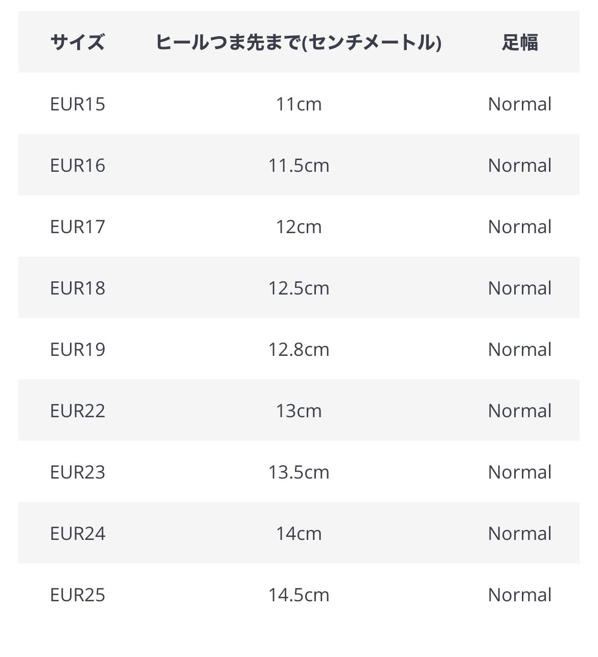Click the 足幅 column header
This screenshot has width=598, height=657.
click(x=520, y=42)
